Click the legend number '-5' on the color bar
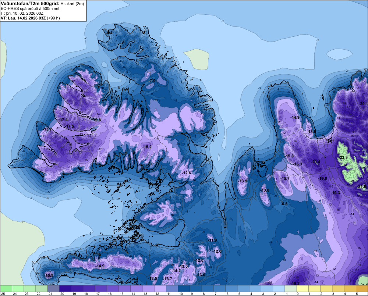Viewport: 368px width, 296px height. [239, 294]
